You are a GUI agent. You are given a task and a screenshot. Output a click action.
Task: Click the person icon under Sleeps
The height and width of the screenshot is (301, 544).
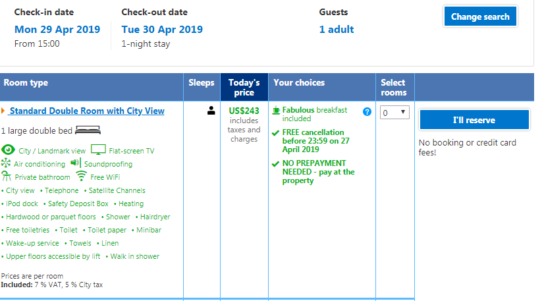(x=211, y=111)
